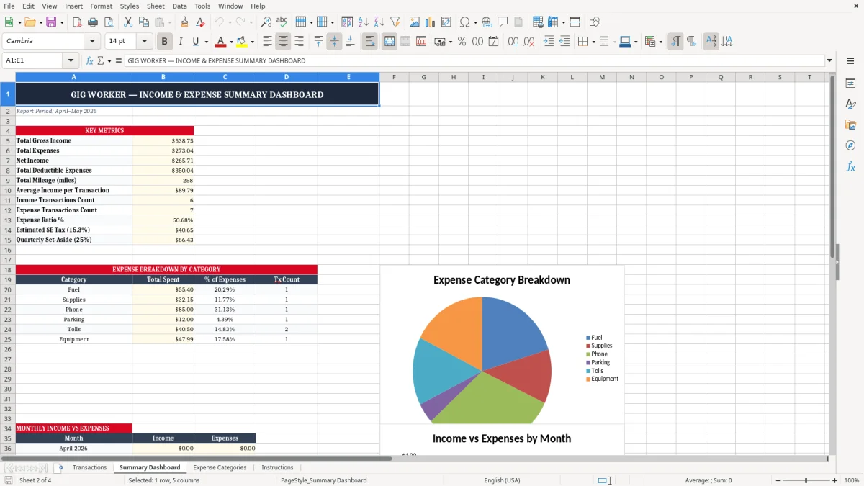Image resolution: width=864 pixels, height=486 pixels.
Task: Click the Open folder icon
Action: click(x=30, y=22)
